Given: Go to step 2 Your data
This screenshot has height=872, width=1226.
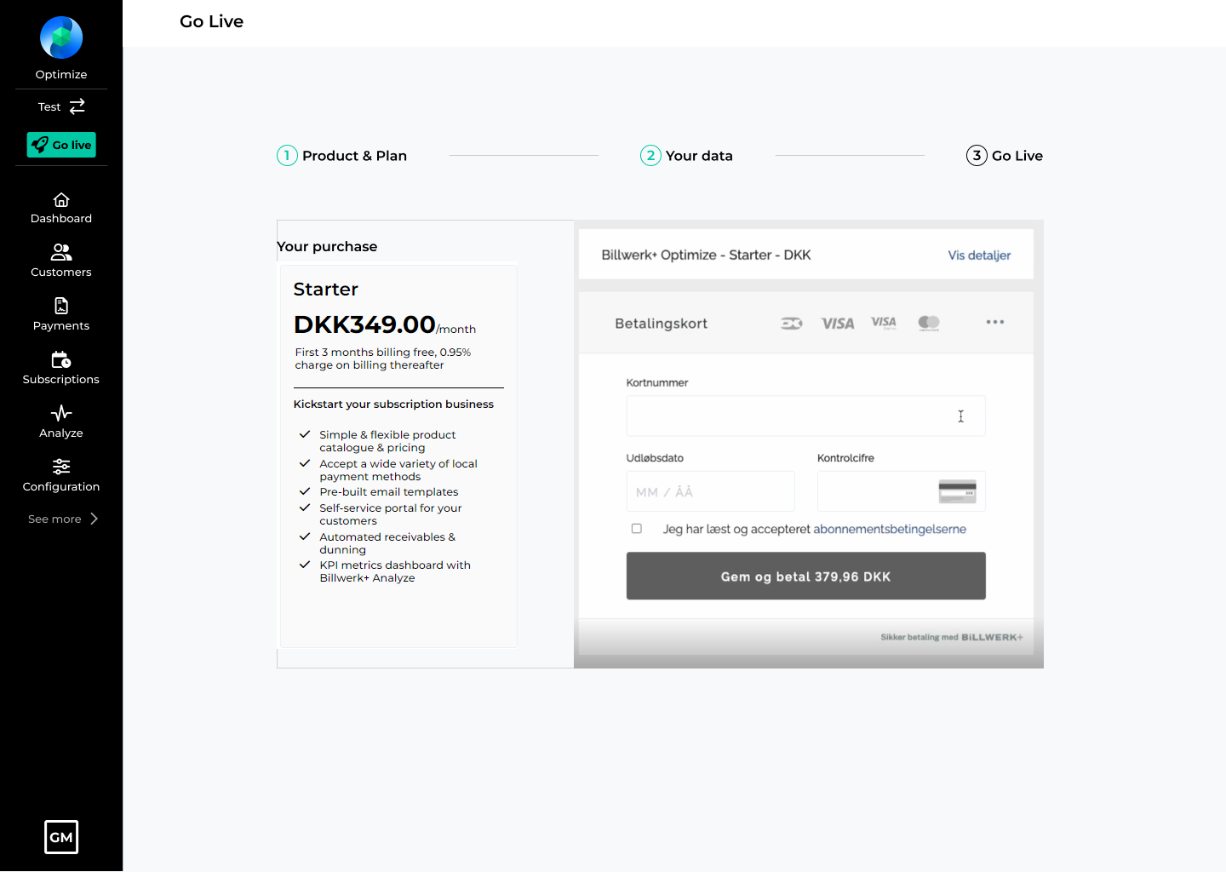Looking at the screenshot, I should [687, 156].
